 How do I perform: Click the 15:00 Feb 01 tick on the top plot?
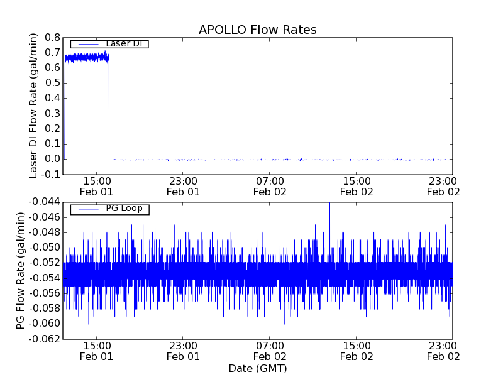click(x=96, y=186)
